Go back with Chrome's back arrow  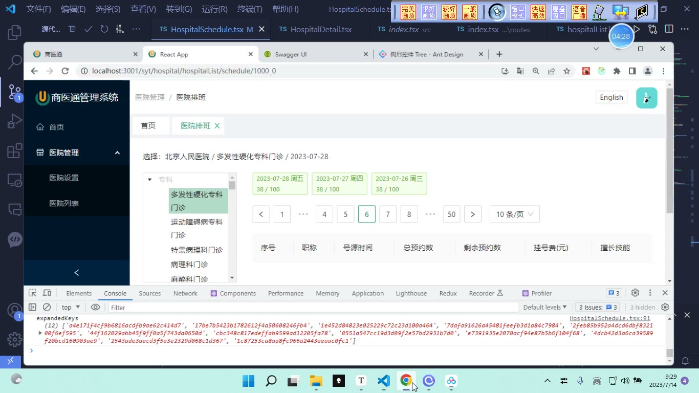(x=34, y=71)
